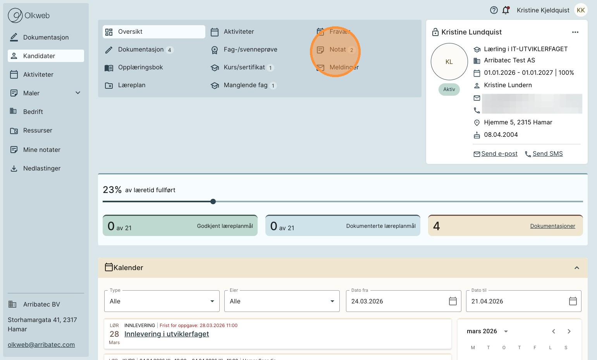Open the Type dropdown filter
The image size is (597, 360).
[x=162, y=301]
